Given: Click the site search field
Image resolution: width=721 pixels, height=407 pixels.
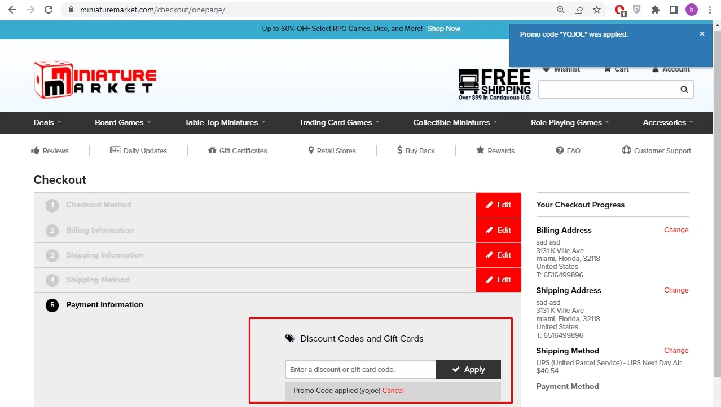Looking at the screenshot, I should pos(607,89).
